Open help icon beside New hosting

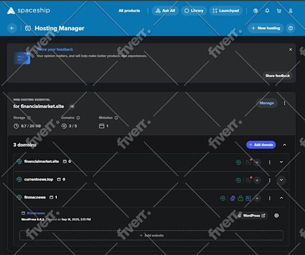291,28
